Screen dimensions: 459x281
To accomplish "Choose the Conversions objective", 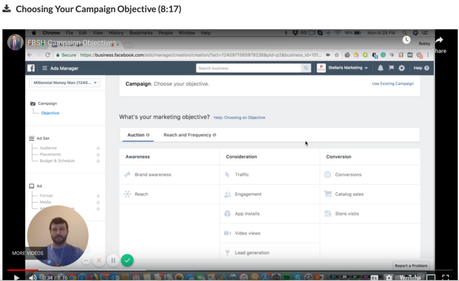I will pos(370,174).
